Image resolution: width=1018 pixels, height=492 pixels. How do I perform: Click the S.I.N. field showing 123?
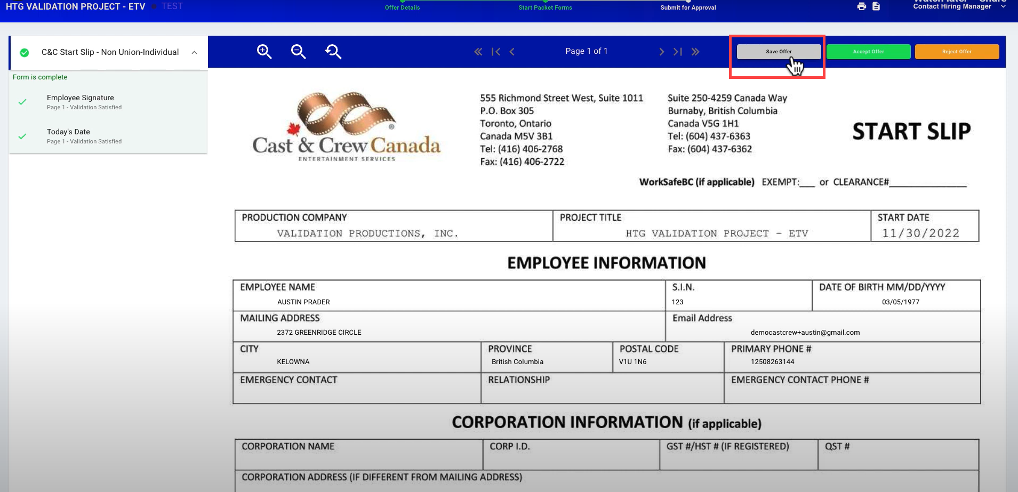click(x=677, y=302)
